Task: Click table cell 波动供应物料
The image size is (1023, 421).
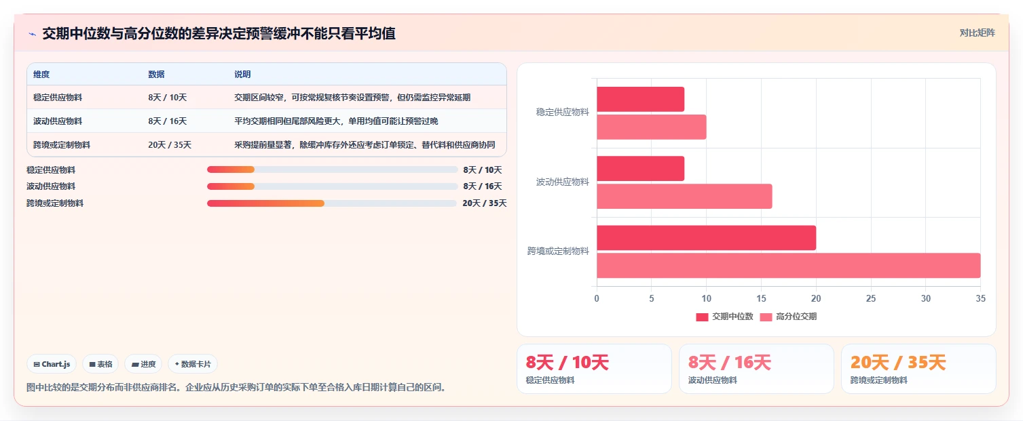Action: [58, 121]
